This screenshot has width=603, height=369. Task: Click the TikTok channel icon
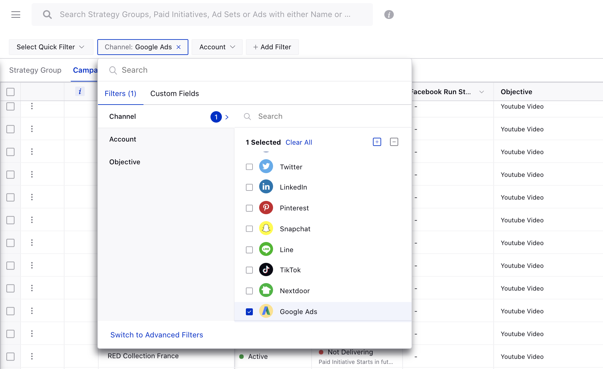click(x=266, y=269)
